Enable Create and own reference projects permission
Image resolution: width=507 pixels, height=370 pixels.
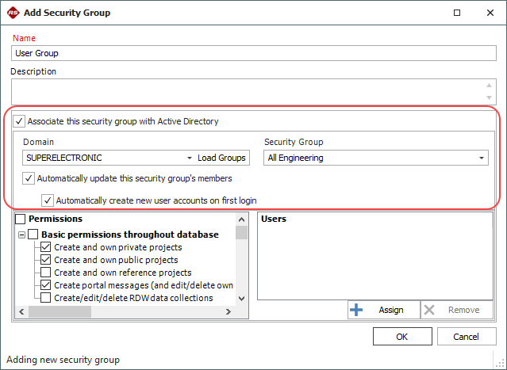click(47, 273)
